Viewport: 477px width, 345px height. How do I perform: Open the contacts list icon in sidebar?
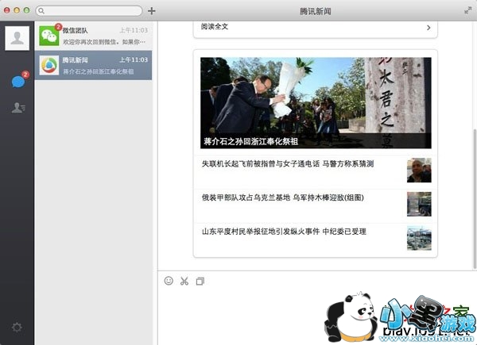coord(18,108)
